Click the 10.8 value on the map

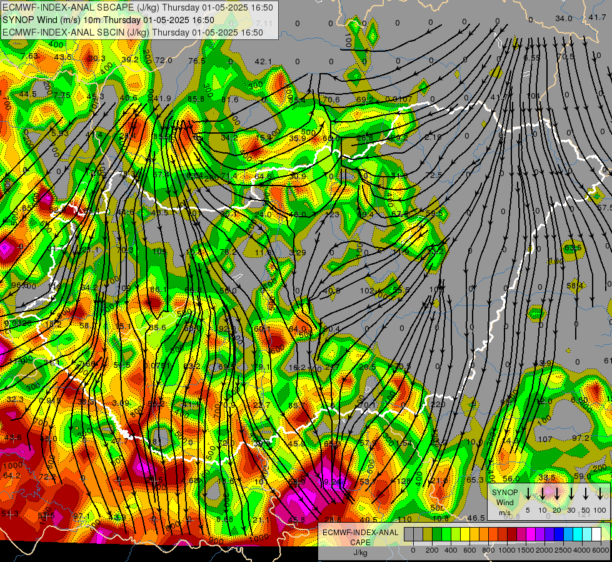coord(441,518)
